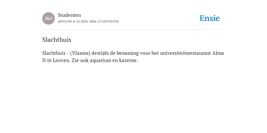Click the word SLANG in subtitle
This screenshot has height=133, width=267.
coord(82,22)
